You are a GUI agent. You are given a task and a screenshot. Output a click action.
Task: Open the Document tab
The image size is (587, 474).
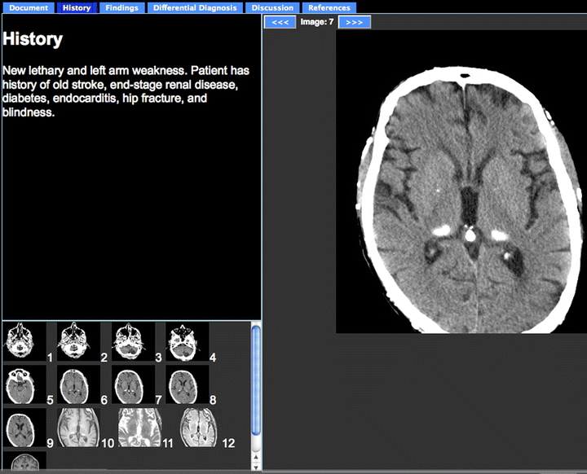29,7
